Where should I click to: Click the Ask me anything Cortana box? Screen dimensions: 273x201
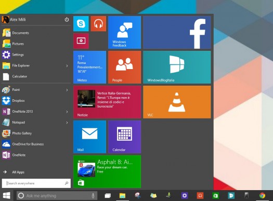[x=57, y=196]
